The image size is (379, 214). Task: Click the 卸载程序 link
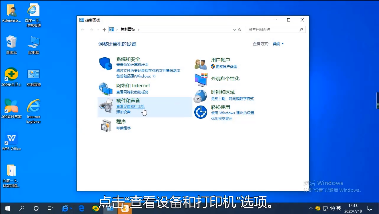coord(123,128)
